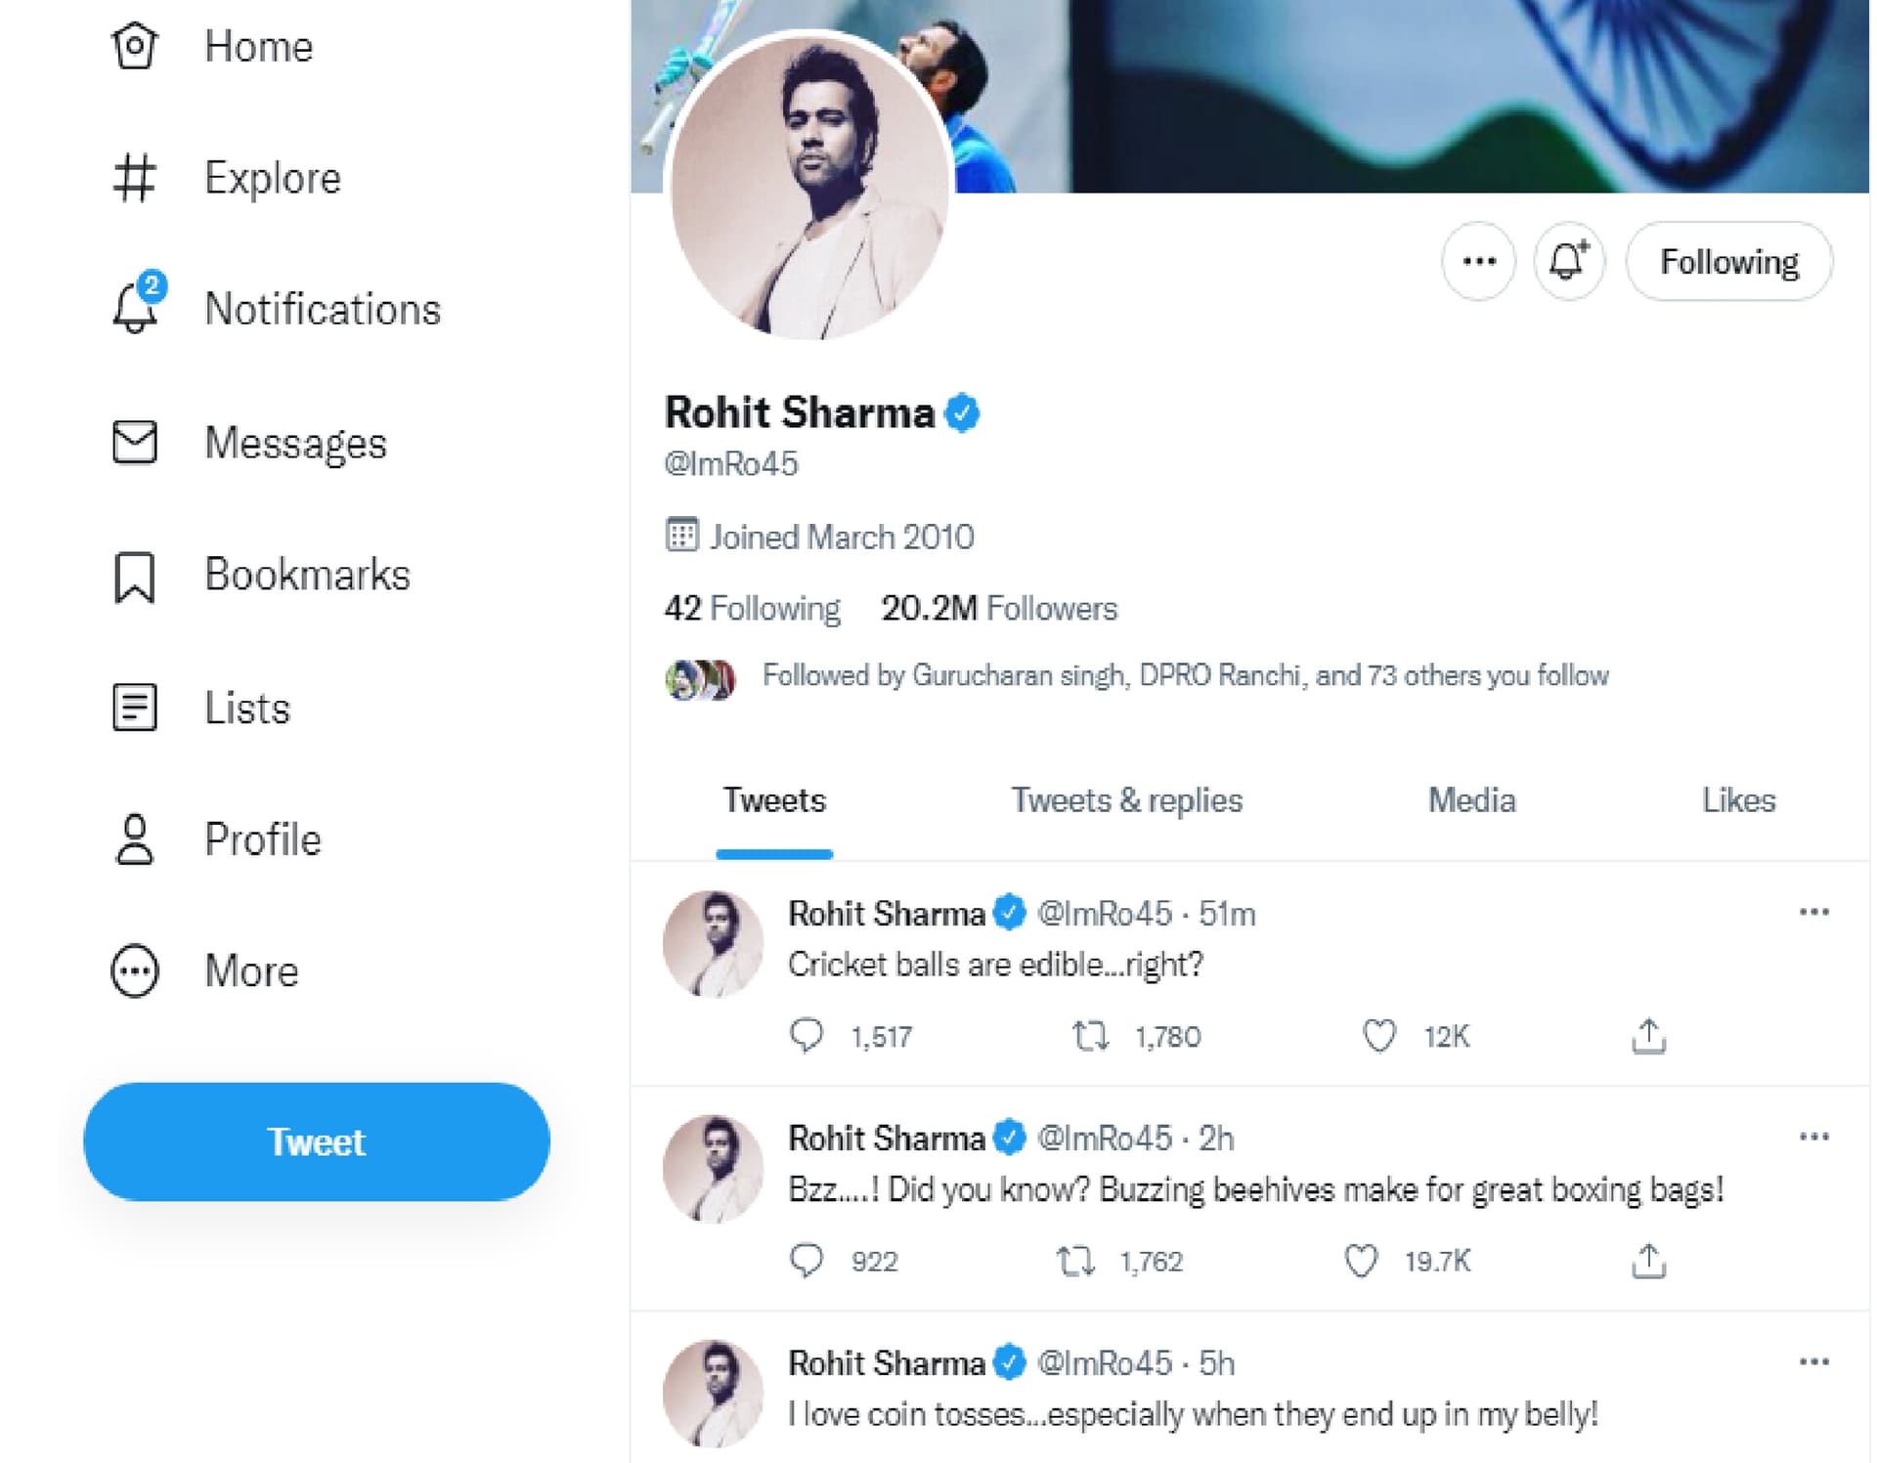
Task: Switch to Tweets & replies tab
Action: tap(1126, 800)
